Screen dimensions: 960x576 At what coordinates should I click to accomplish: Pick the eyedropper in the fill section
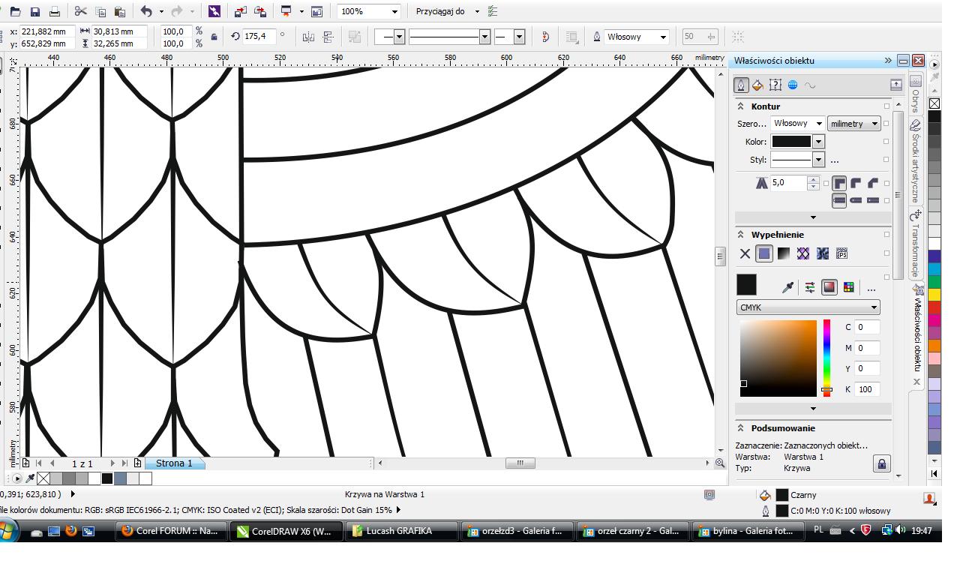tap(788, 286)
